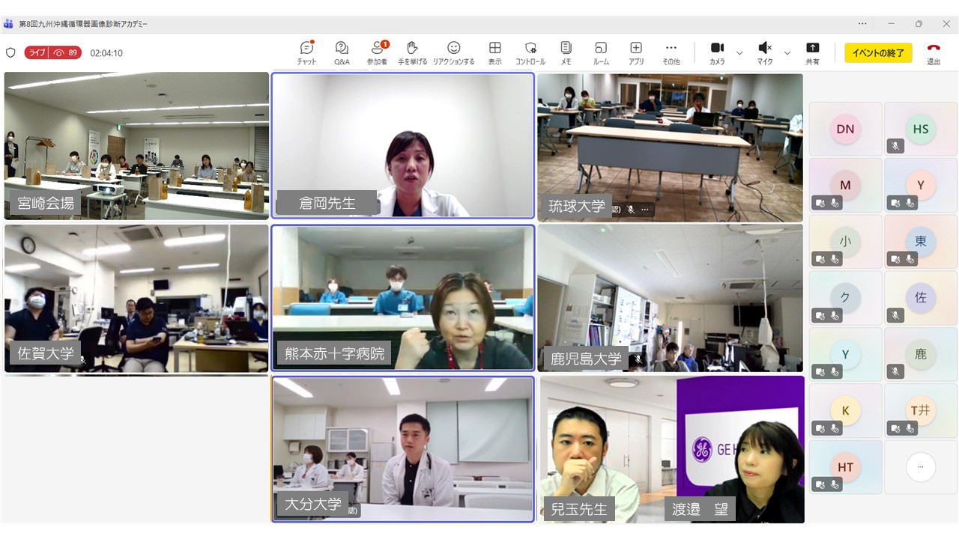Select the 熊本赤十字病院 video tile
Image resolution: width=959 pixels, height=539 pixels.
[x=403, y=297]
